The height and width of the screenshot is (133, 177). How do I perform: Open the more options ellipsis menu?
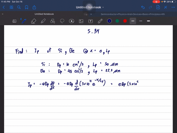pyautogui.click(x=173, y=7)
